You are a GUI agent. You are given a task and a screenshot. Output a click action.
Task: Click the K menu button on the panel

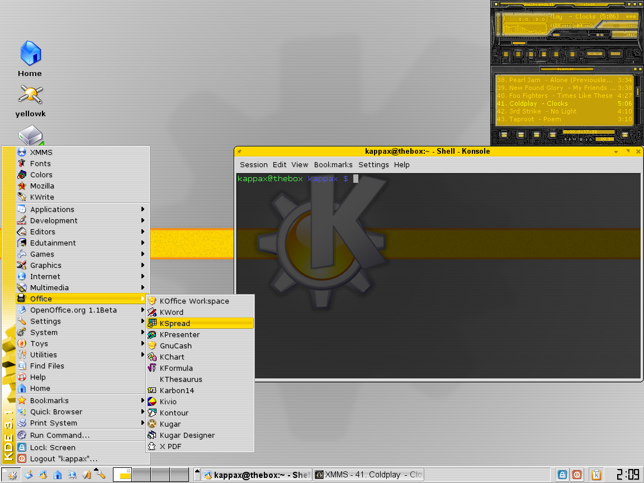coord(11,475)
